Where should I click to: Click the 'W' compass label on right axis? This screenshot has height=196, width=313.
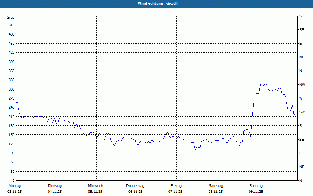point(301,98)
